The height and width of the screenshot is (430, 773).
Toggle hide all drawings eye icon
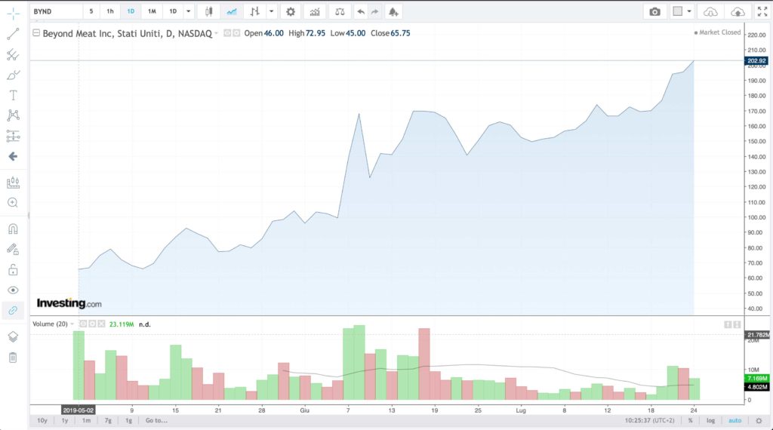point(14,290)
